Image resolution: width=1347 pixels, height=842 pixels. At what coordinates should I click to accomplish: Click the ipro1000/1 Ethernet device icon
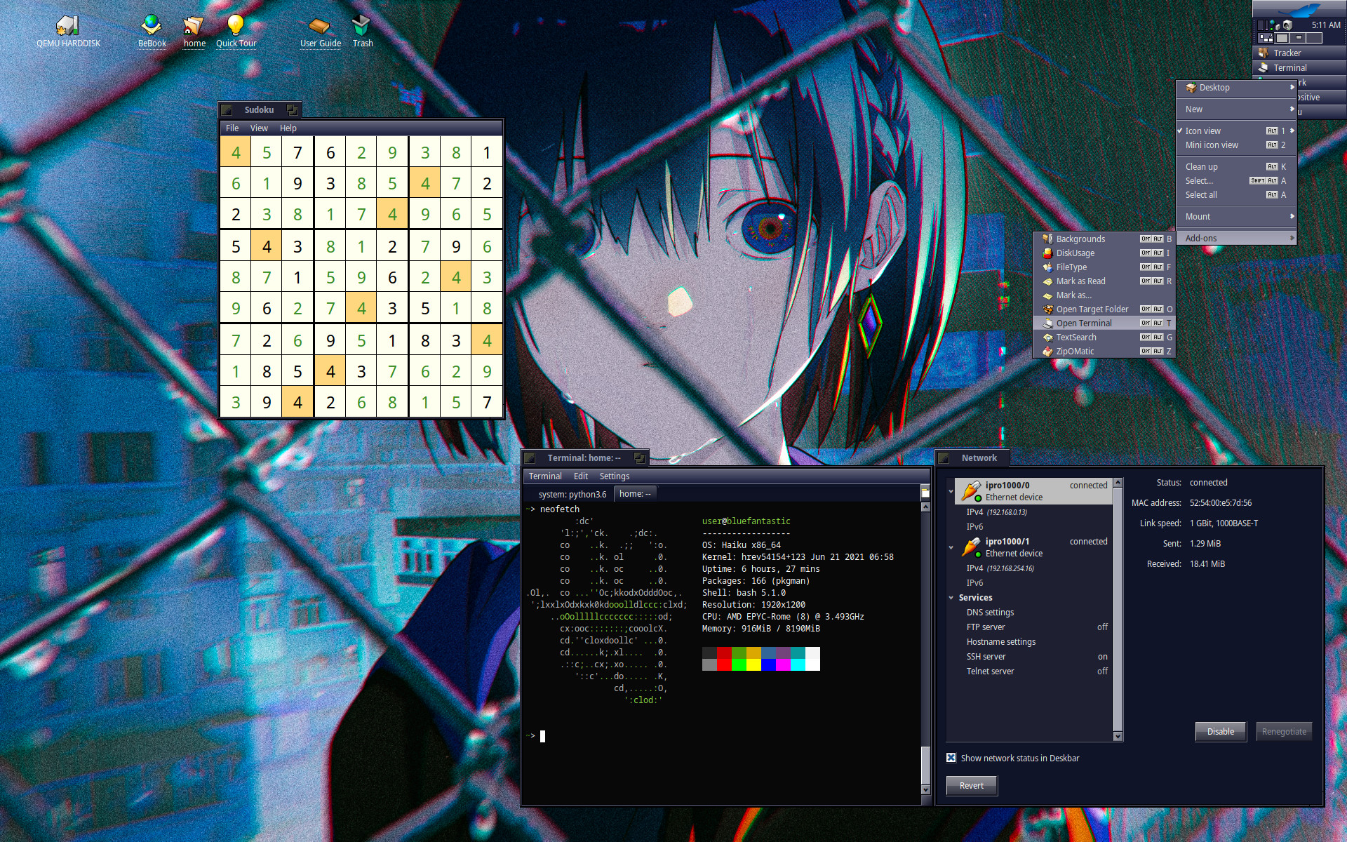[971, 547]
